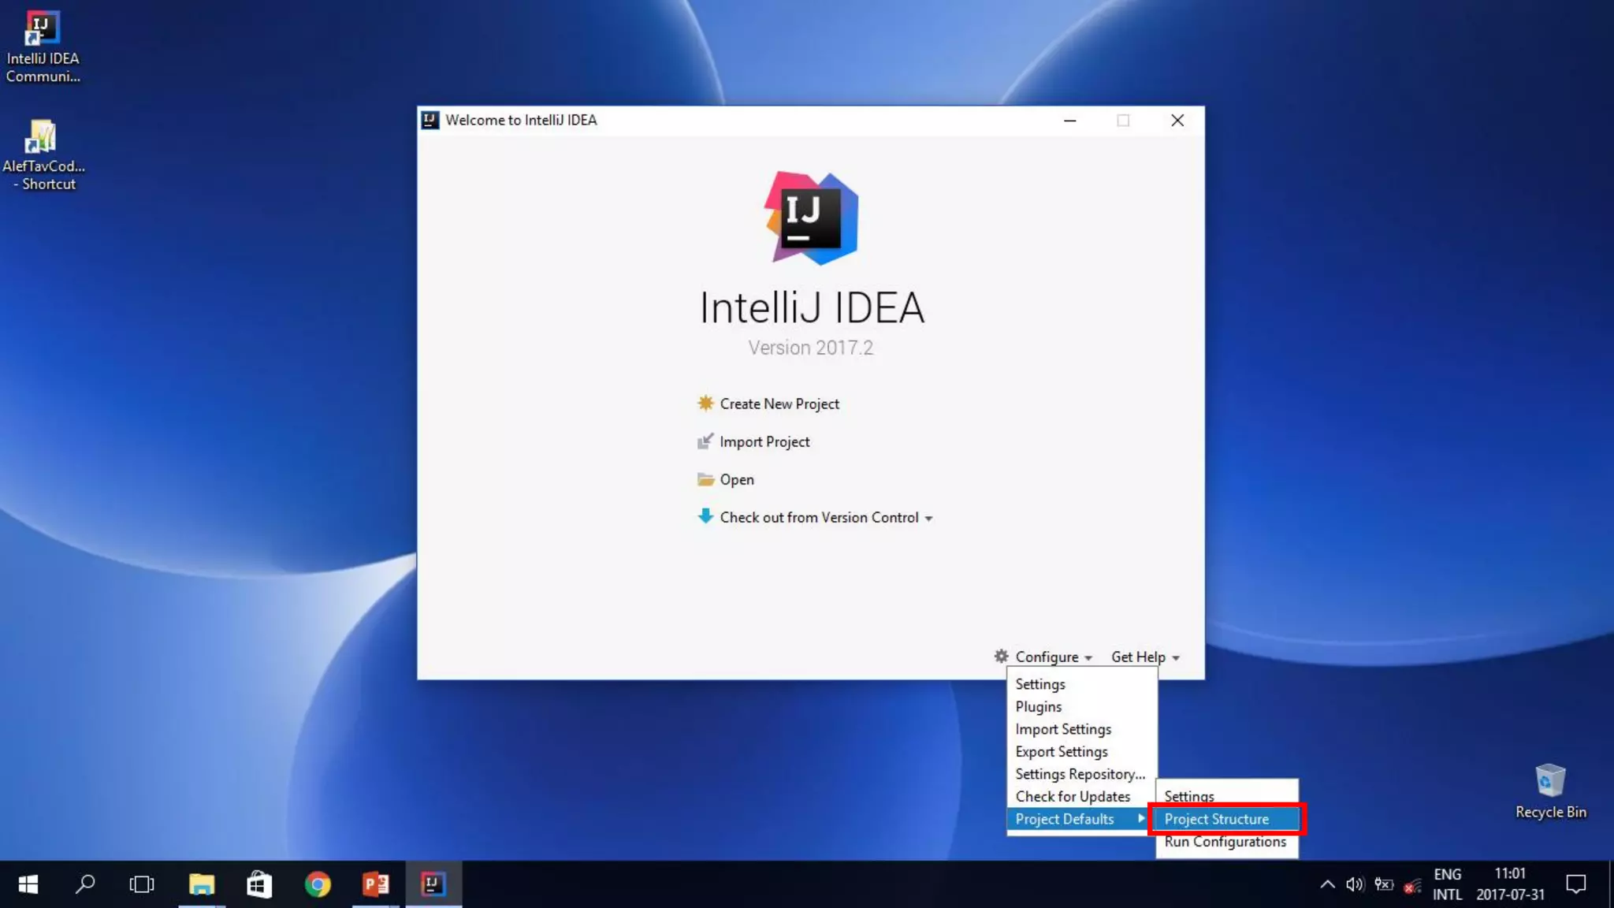The image size is (1614, 908).
Task: Open IntelliJ IDEA Community desktop shortcut
Action: point(43,47)
